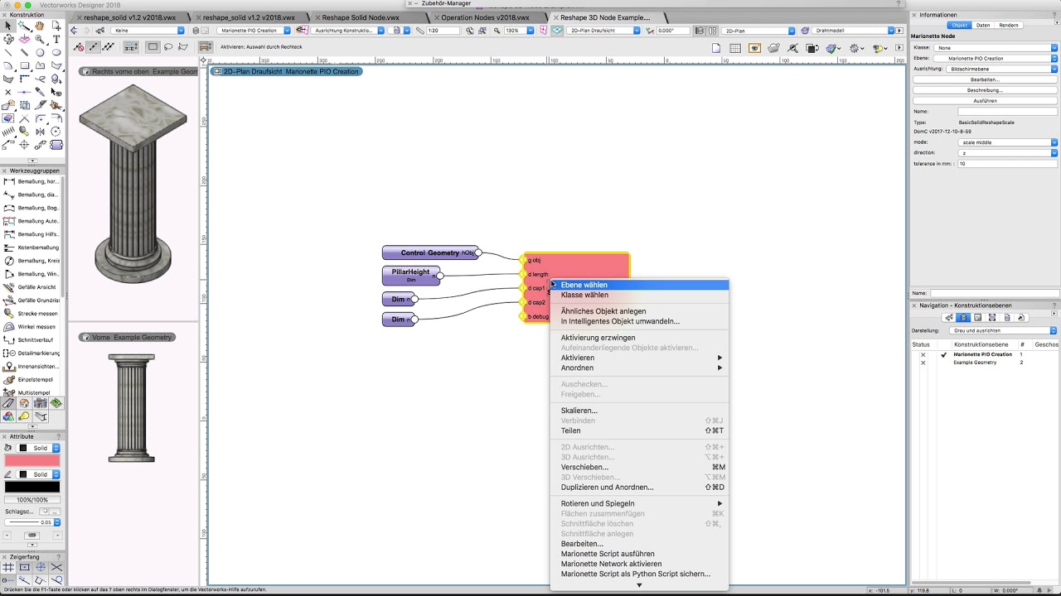Click the Beschreibung... button
The image size is (1061, 596).
click(985, 90)
